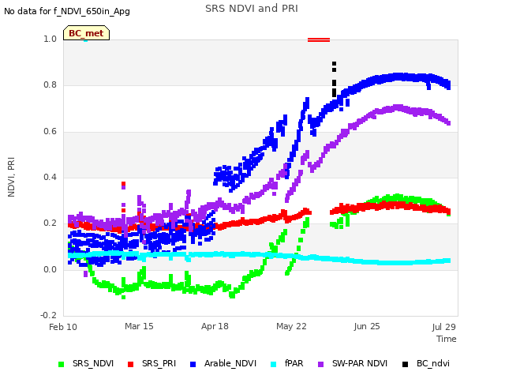Click the No data for f_NDVI_650in_Apg message
The width and height of the screenshot is (505, 379).
tap(67, 11)
